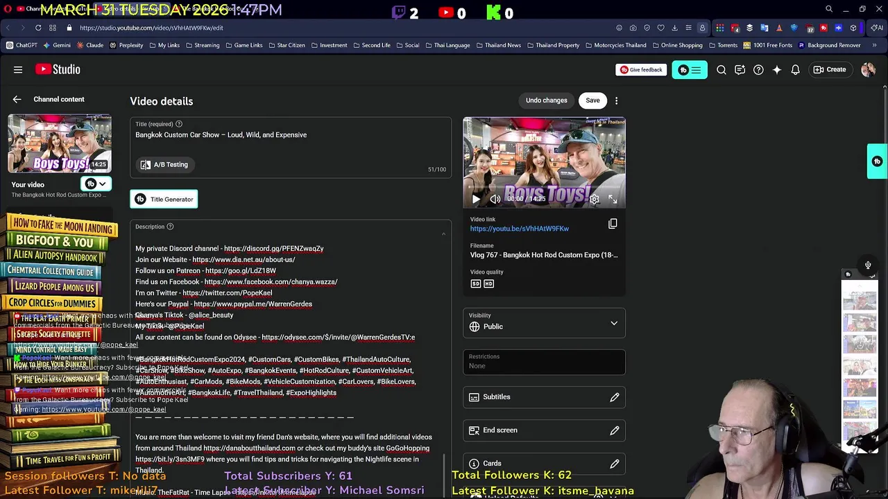Reload the browser page
Image resolution: width=888 pixels, height=499 pixels.
38,28
